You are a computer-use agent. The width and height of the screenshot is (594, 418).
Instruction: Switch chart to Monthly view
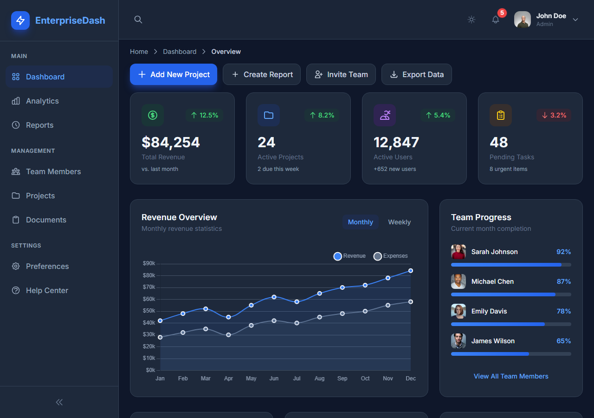pyautogui.click(x=361, y=222)
